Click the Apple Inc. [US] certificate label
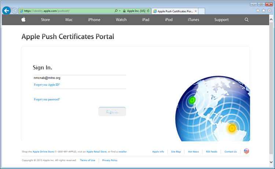 (x=136, y=11)
